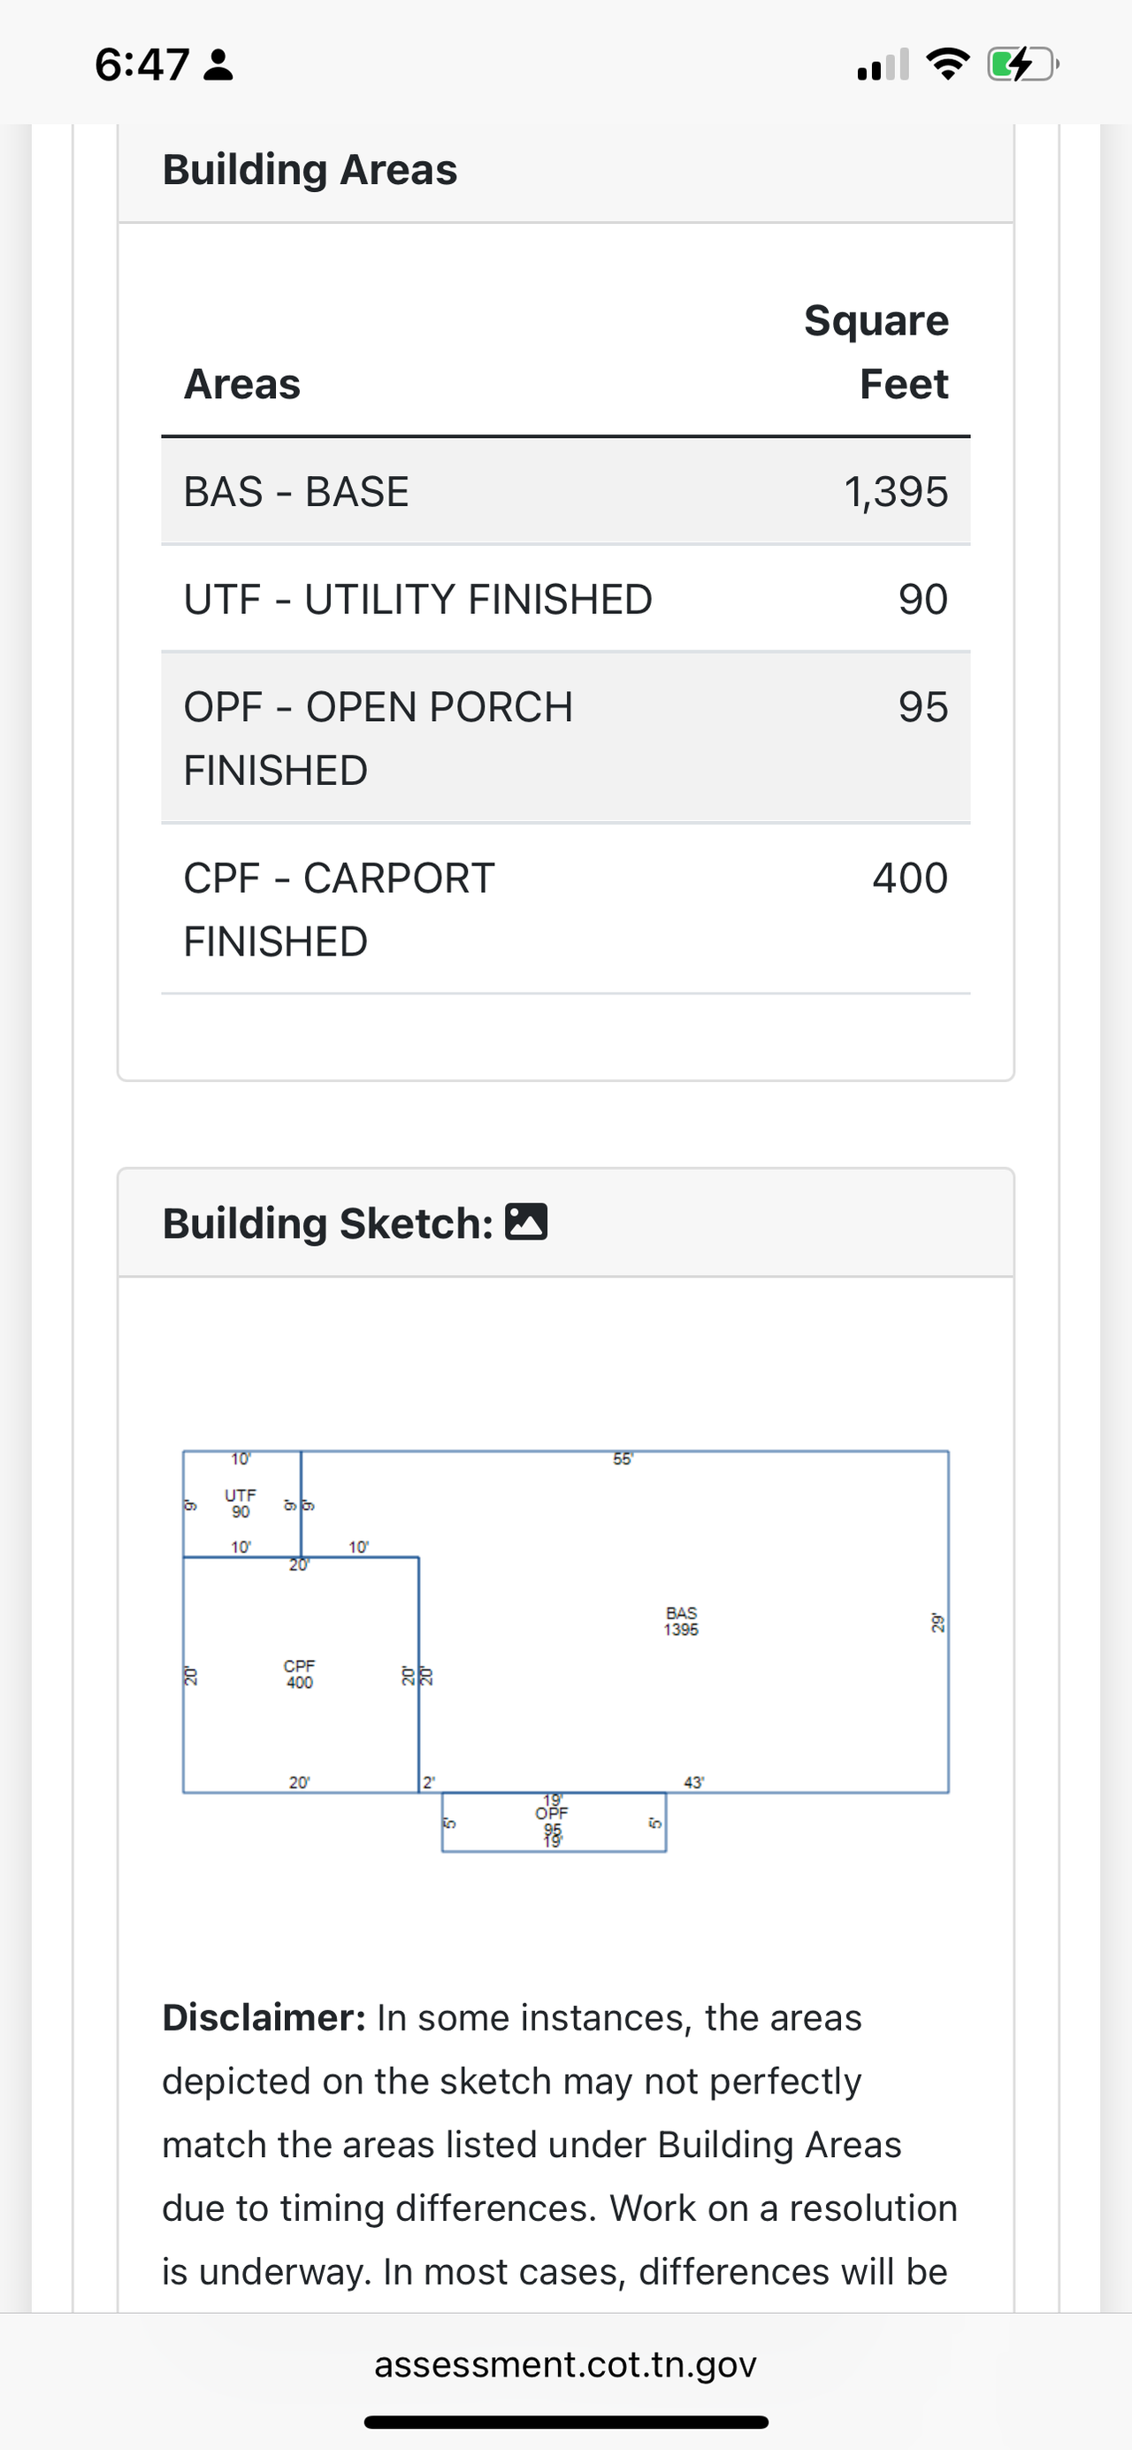The width and height of the screenshot is (1132, 2450).
Task: Click the CPF 400 carport area in sketch
Action: click(300, 1674)
